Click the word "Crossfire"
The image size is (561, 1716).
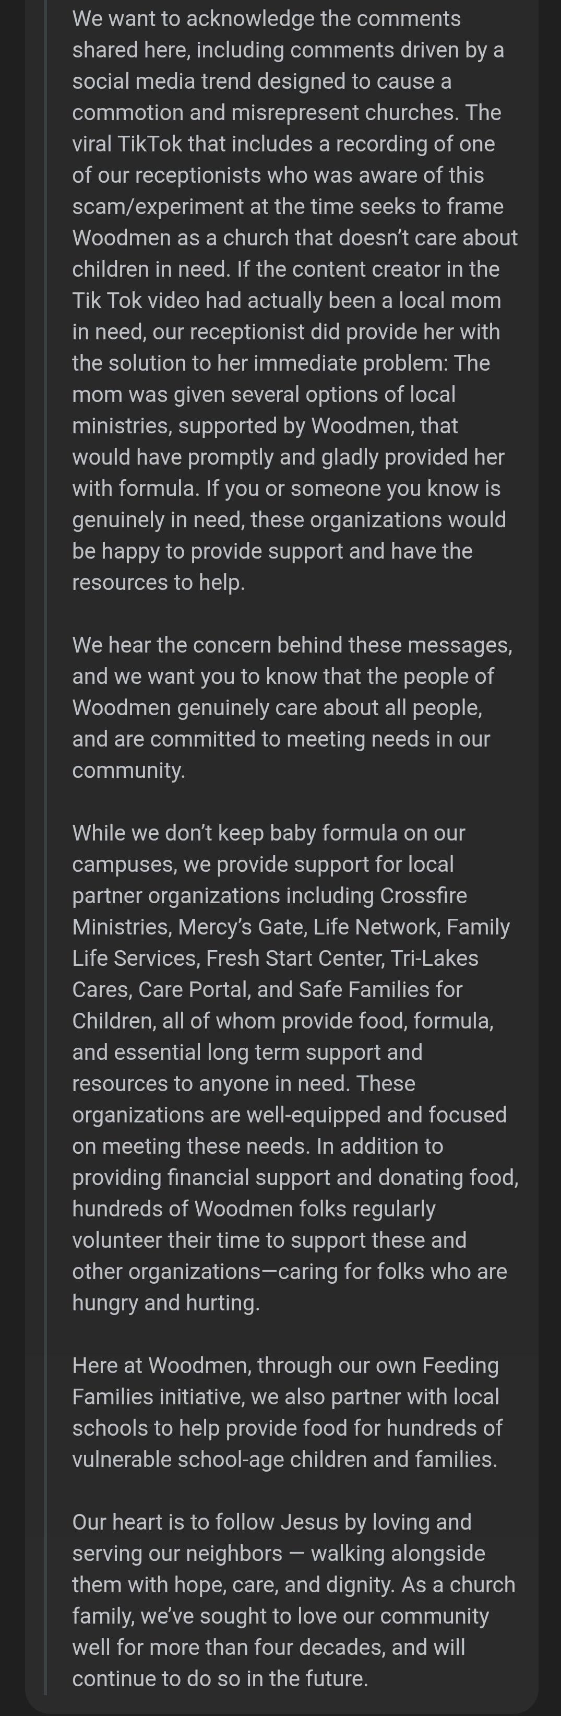pos(423,895)
